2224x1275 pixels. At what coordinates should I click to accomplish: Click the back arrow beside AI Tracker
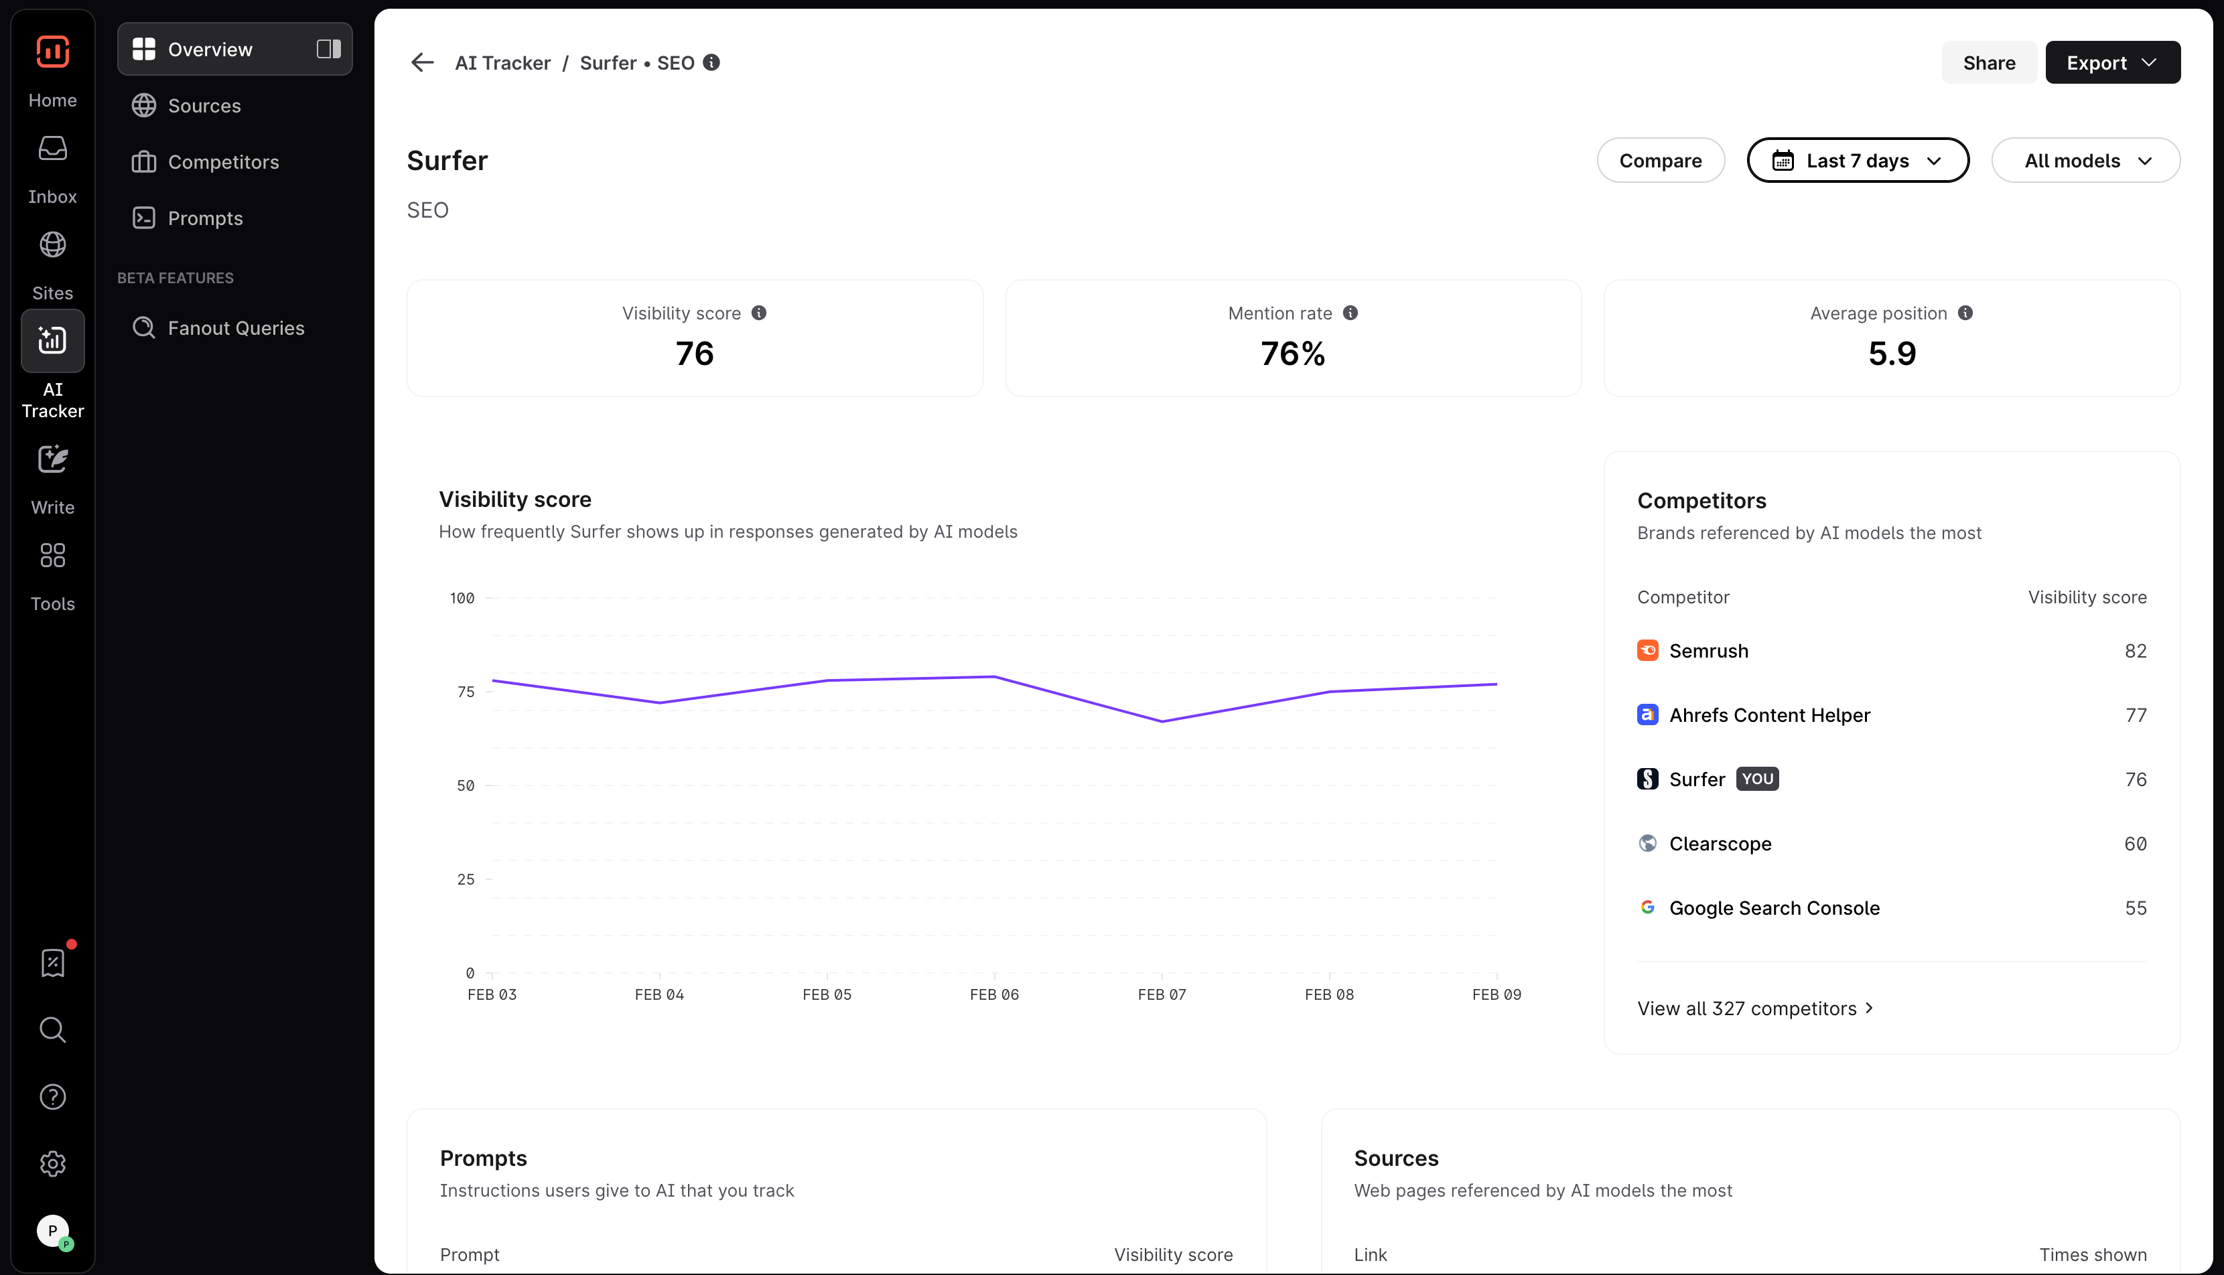tap(422, 62)
